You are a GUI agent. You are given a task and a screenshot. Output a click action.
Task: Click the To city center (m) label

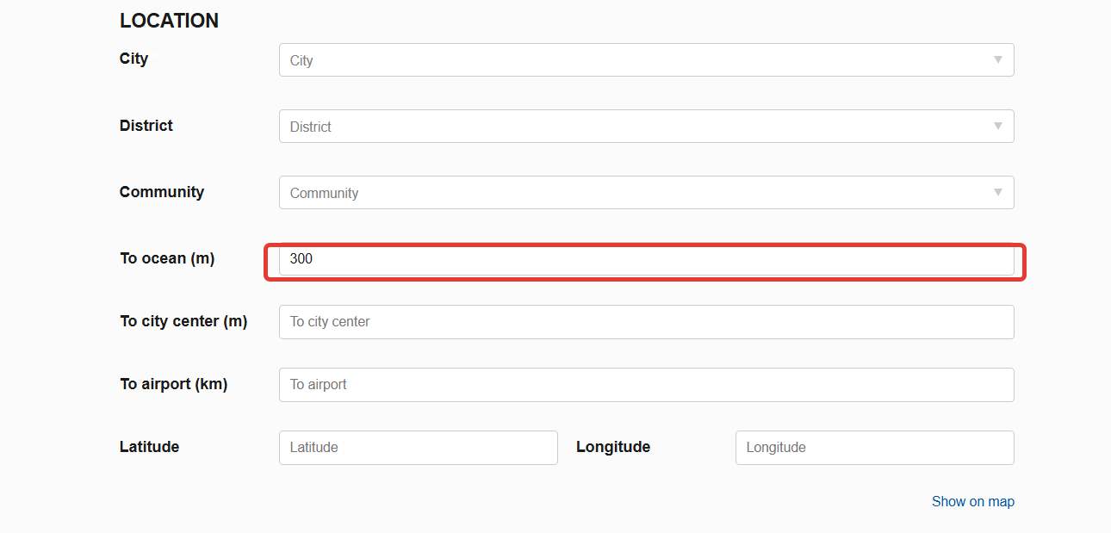click(183, 321)
